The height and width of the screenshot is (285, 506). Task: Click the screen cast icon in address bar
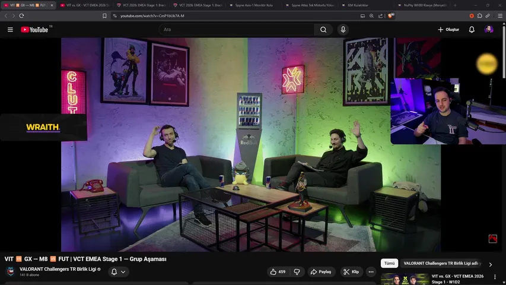[362, 15]
